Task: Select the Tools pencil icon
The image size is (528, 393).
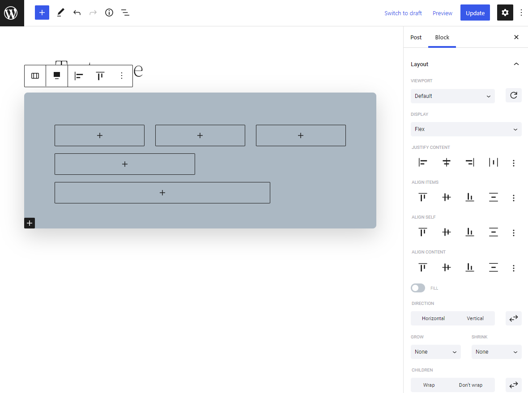Action: click(60, 13)
